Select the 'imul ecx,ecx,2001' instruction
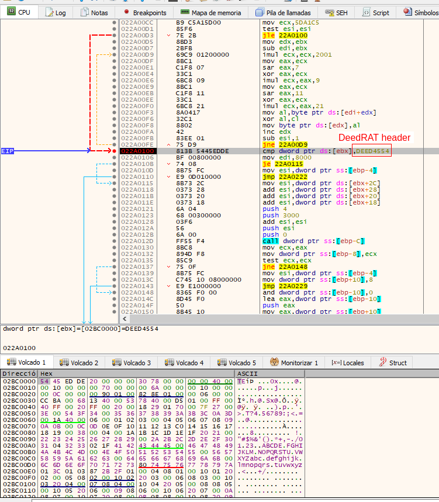This screenshot has width=439, height=502. pyautogui.click(x=297, y=55)
